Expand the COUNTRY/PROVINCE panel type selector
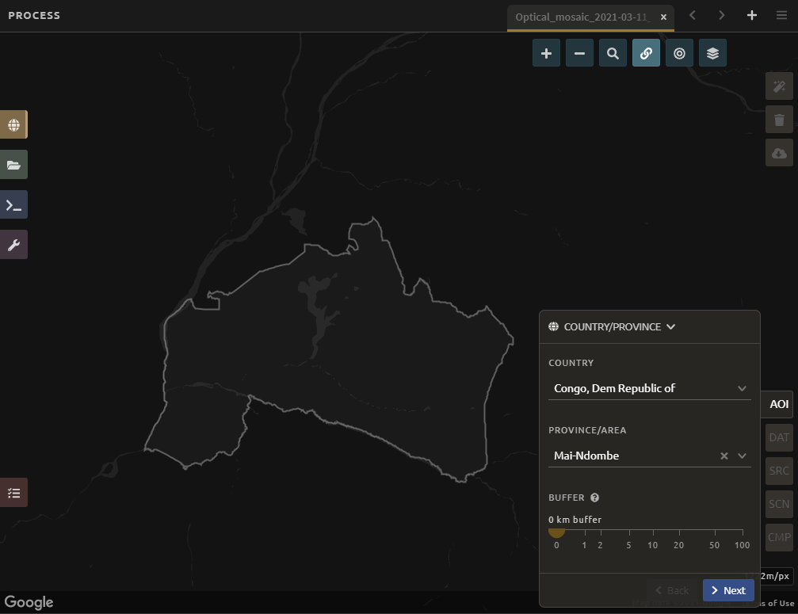Viewport: 798px width, 614px height. (x=670, y=326)
